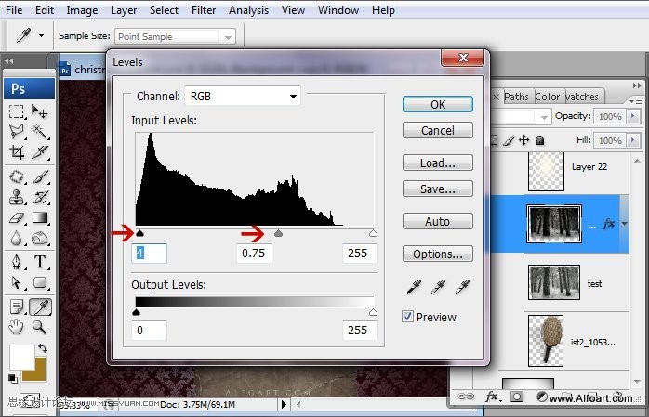
Task: Select the Polygonal Lasso tool
Action: [x=17, y=132]
